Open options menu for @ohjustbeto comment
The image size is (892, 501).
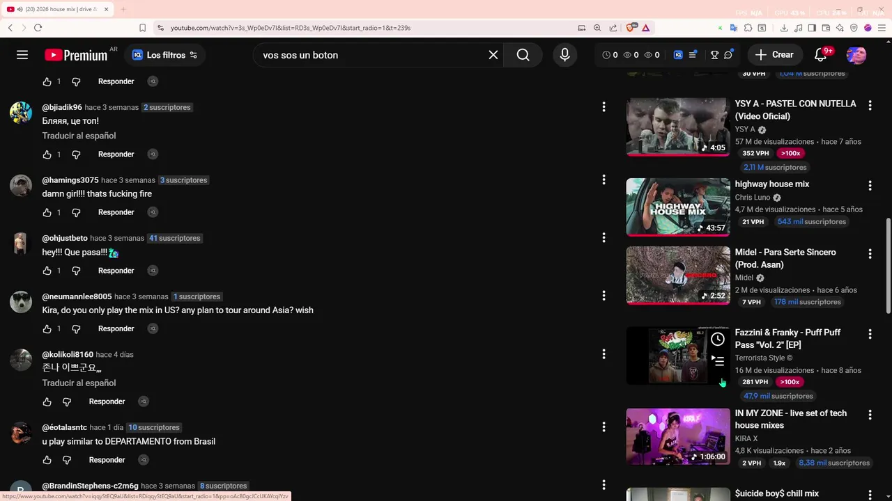tap(603, 238)
